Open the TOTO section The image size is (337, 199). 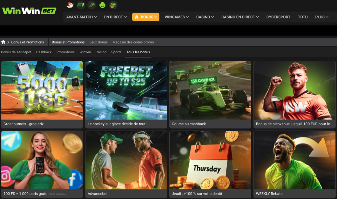[x=303, y=17]
